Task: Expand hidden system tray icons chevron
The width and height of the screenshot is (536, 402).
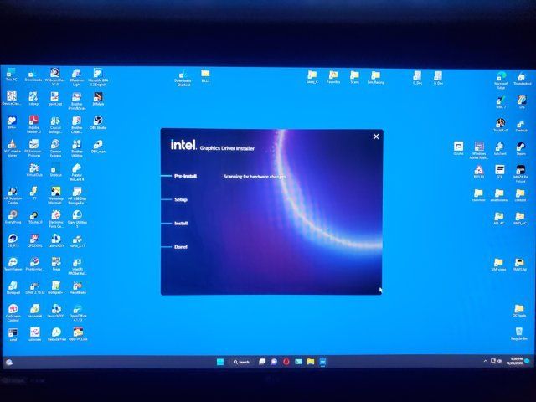Action: (486, 361)
